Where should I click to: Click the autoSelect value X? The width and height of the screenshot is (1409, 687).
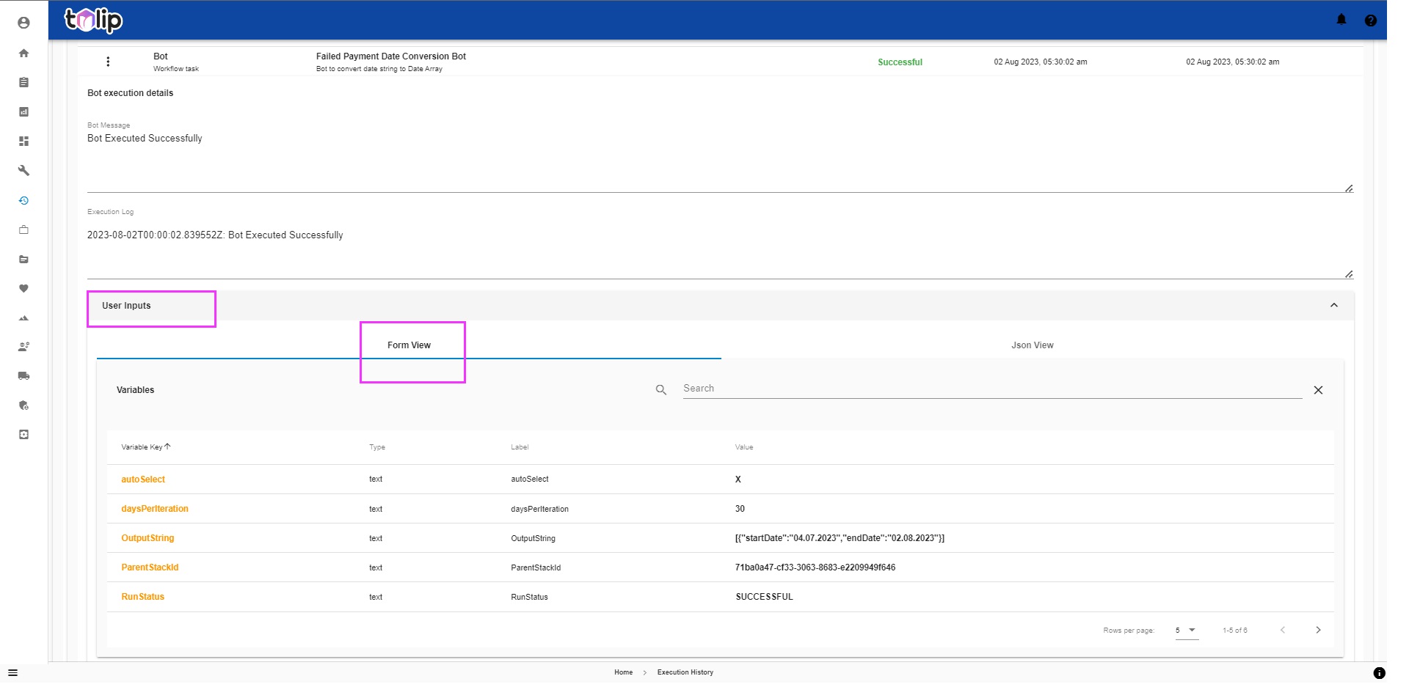point(738,480)
